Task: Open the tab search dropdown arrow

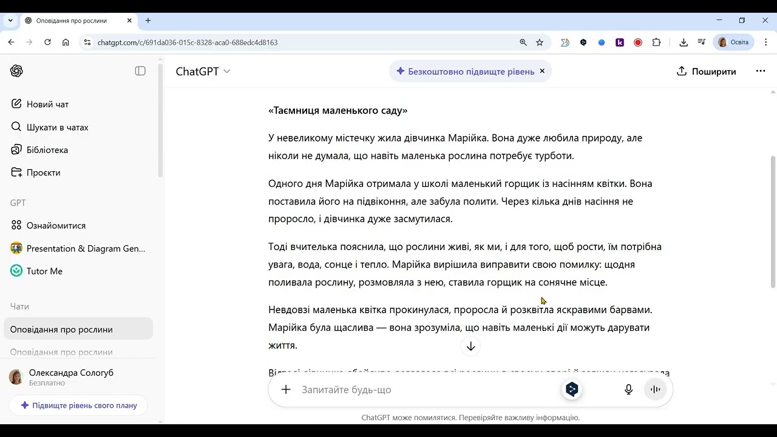Action: coord(10,21)
